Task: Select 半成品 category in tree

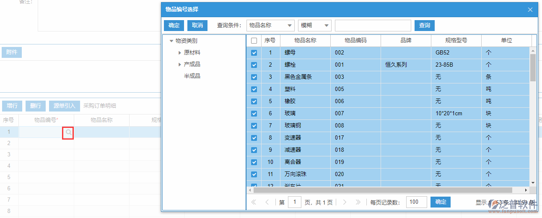Action: tap(192, 76)
